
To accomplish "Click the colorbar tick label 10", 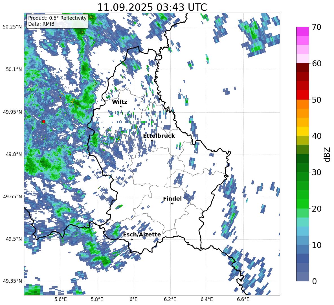I will [317, 245].
